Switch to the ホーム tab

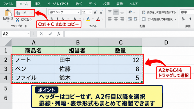coord(24,4)
